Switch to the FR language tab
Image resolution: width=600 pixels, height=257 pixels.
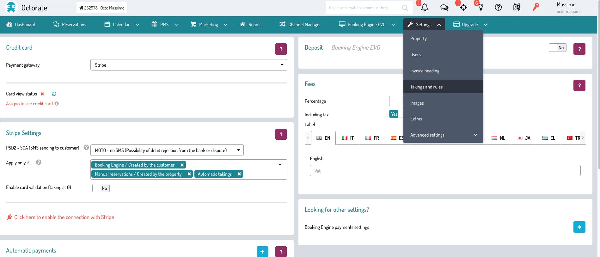pyautogui.click(x=372, y=138)
